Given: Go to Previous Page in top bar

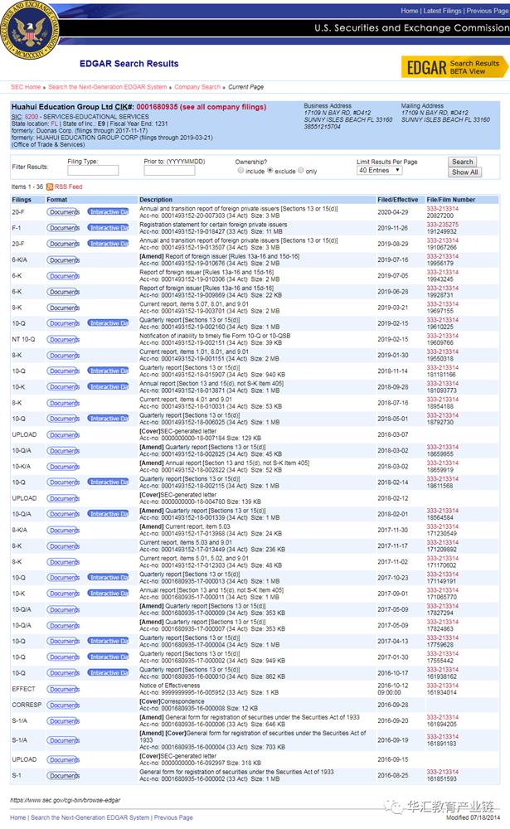Looking at the screenshot, I should coord(488,11).
